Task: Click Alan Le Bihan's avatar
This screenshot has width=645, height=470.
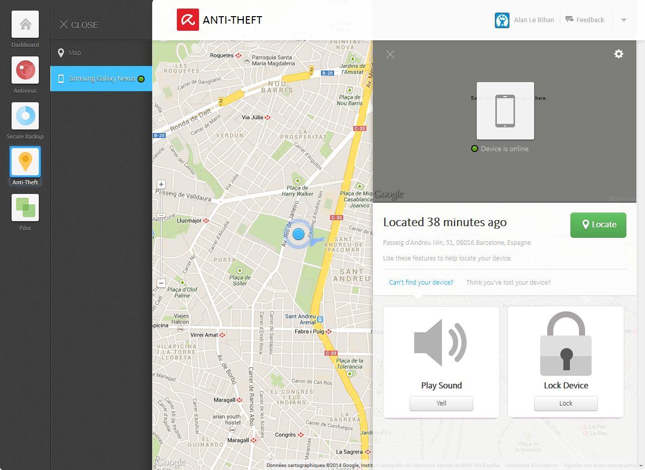Action: tap(502, 20)
